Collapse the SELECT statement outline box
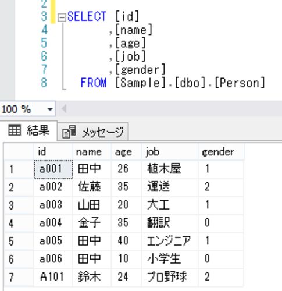282x291 pixels. 62,18
